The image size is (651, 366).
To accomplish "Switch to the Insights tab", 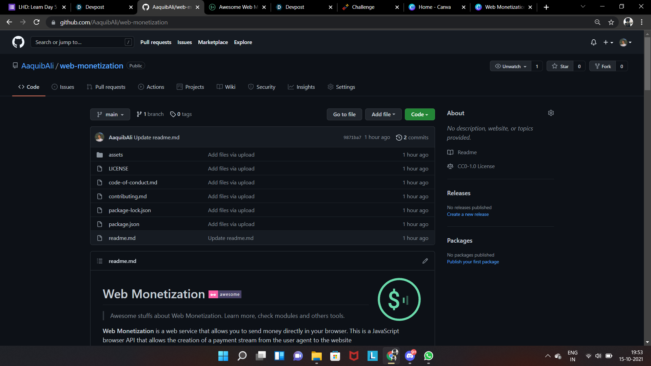I will [301, 87].
